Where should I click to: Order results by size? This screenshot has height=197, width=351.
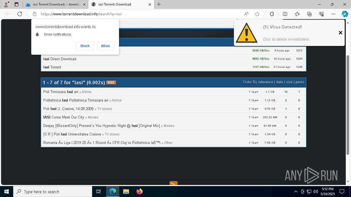click(x=289, y=82)
